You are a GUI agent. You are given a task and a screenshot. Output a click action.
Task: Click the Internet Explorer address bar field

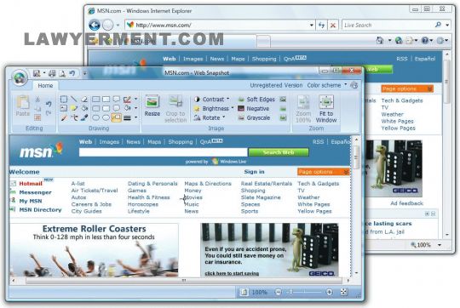219,26
